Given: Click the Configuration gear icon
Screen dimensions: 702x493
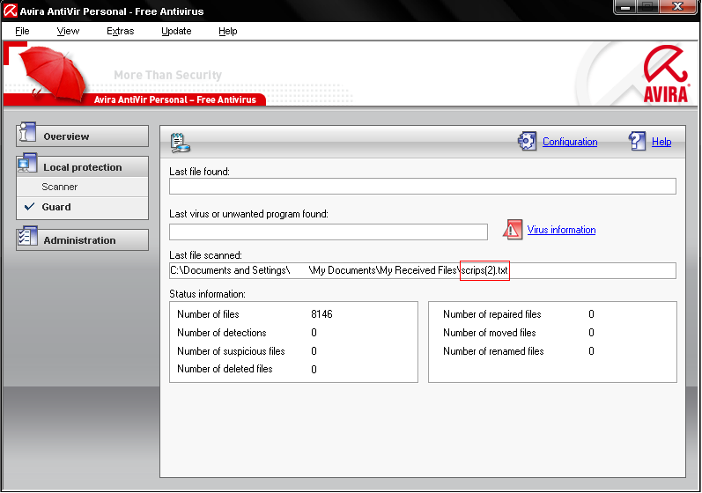Looking at the screenshot, I should (528, 142).
